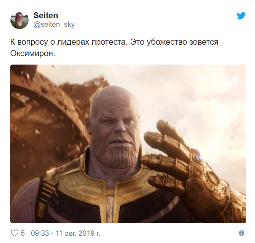
Task: Open Seiten's round profile avatar
Action: pyautogui.click(x=19, y=20)
